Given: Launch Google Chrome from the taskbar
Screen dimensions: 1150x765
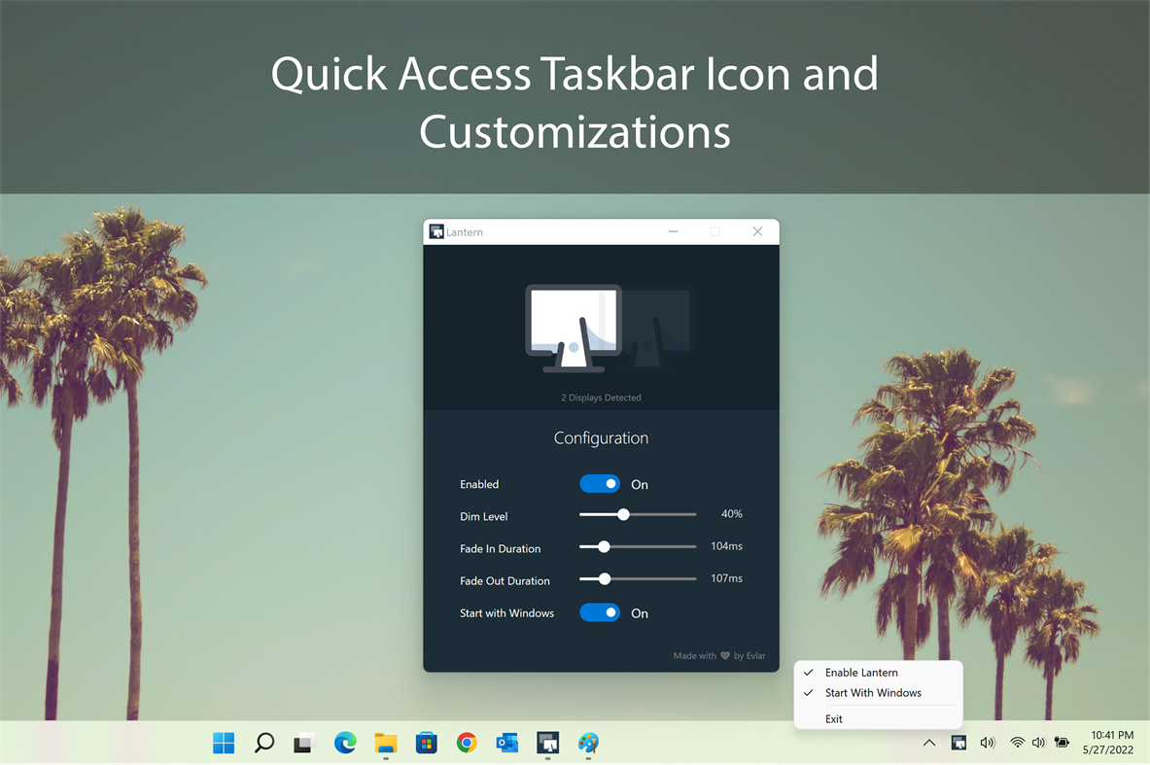Looking at the screenshot, I should point(467,743).
